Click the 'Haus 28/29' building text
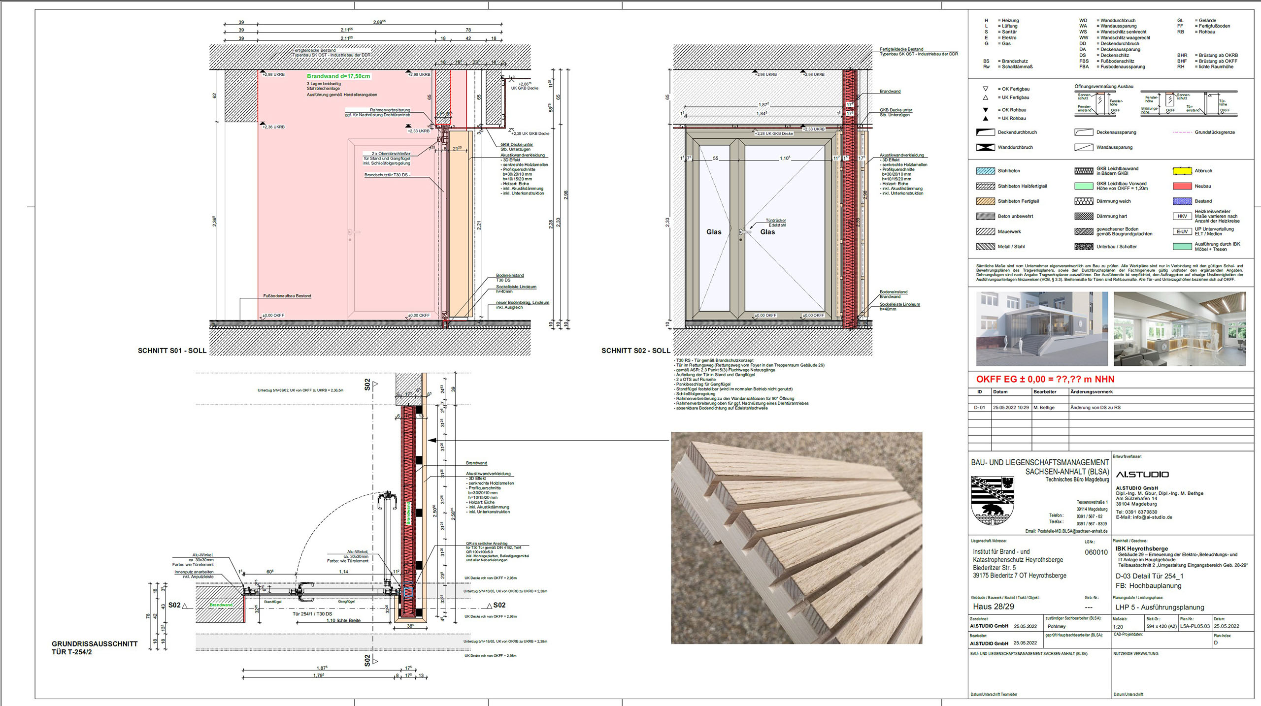1261x706 pixels. pyautogui.click(x=993, y=607)
